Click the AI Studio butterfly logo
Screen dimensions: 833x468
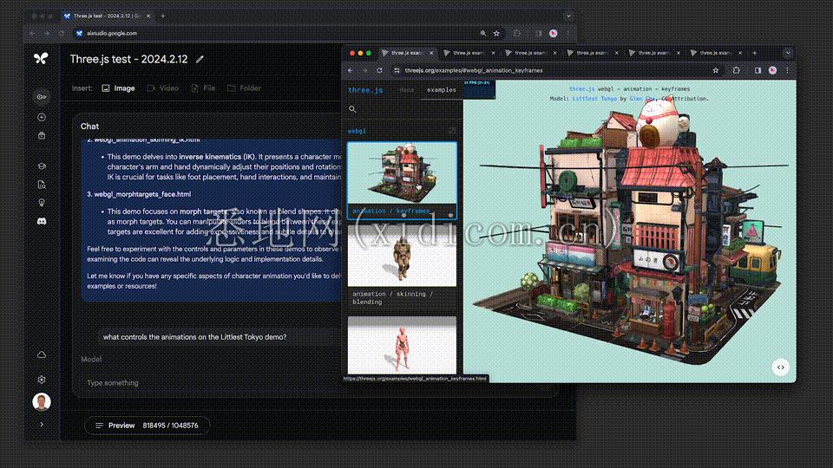pos(41,59)
